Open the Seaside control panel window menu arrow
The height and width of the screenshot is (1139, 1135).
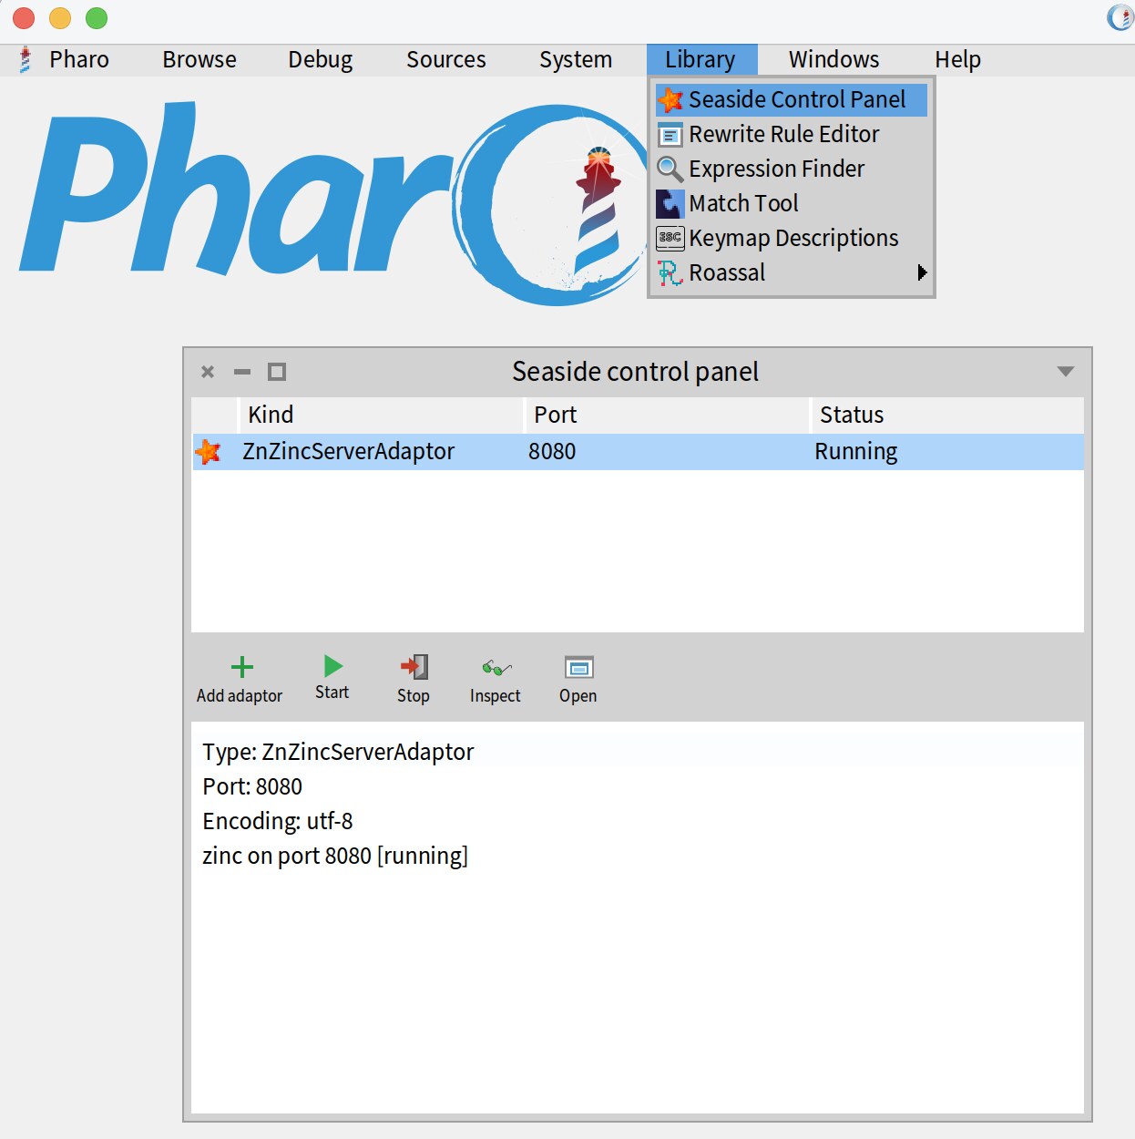(1066, 371)
